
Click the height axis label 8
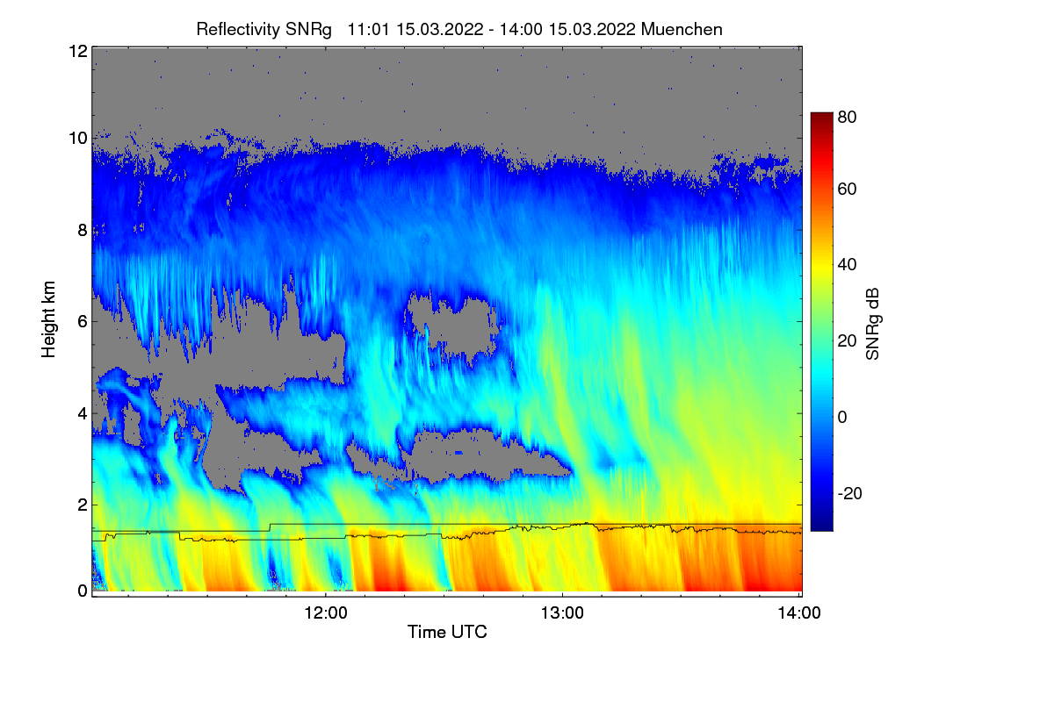pyautogui.click(x=83, y=230)
